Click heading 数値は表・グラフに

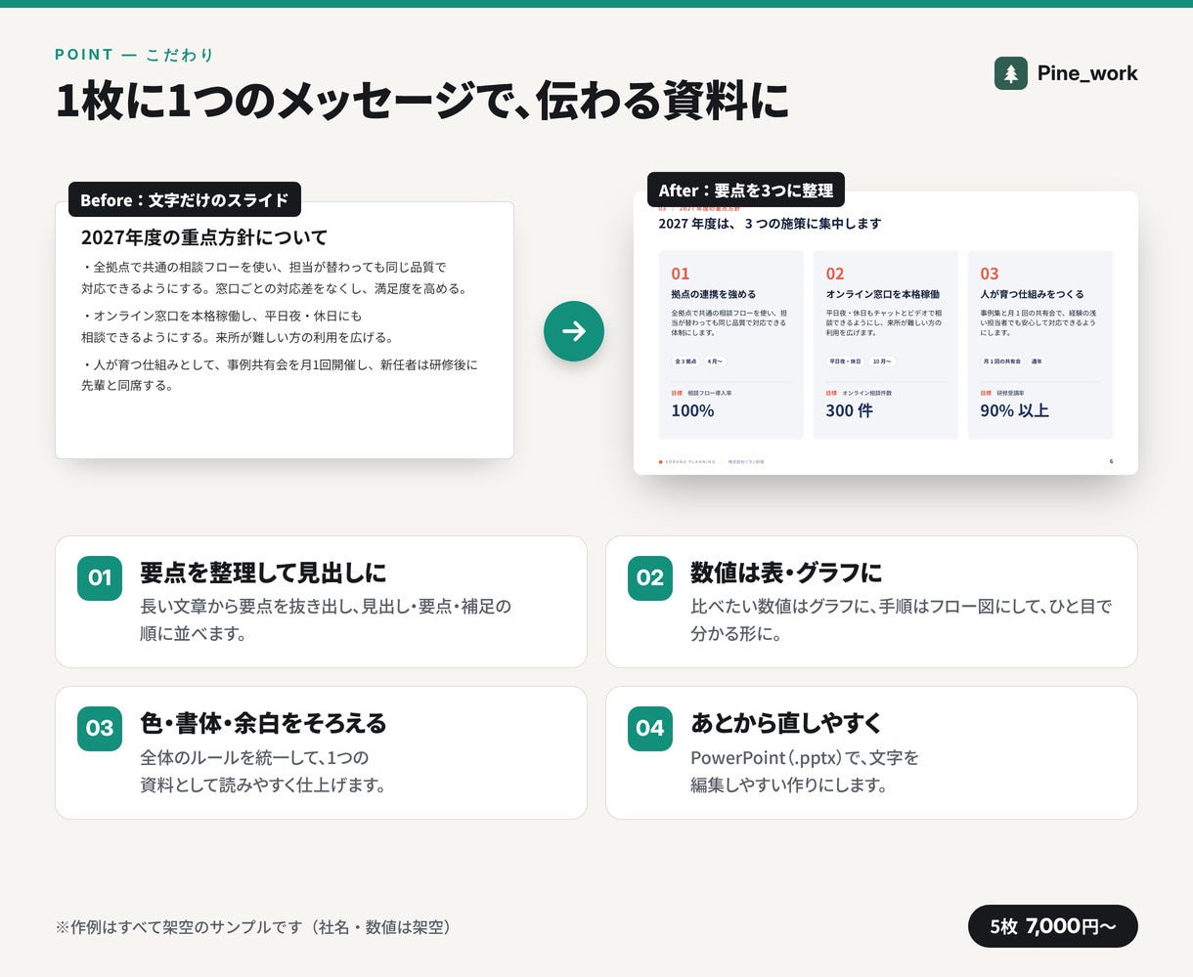coord(786,573)
